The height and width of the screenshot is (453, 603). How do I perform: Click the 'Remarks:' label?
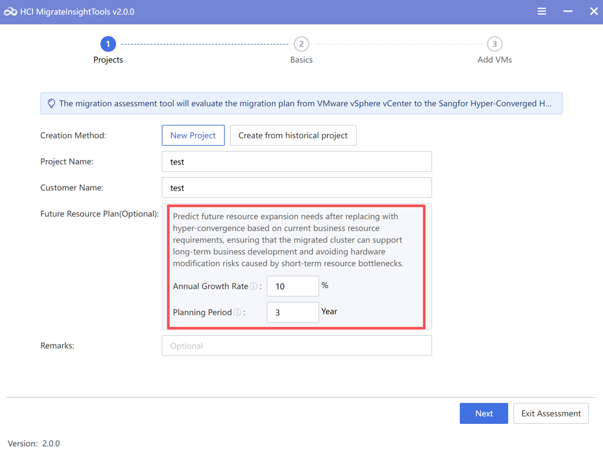[57, 346]
